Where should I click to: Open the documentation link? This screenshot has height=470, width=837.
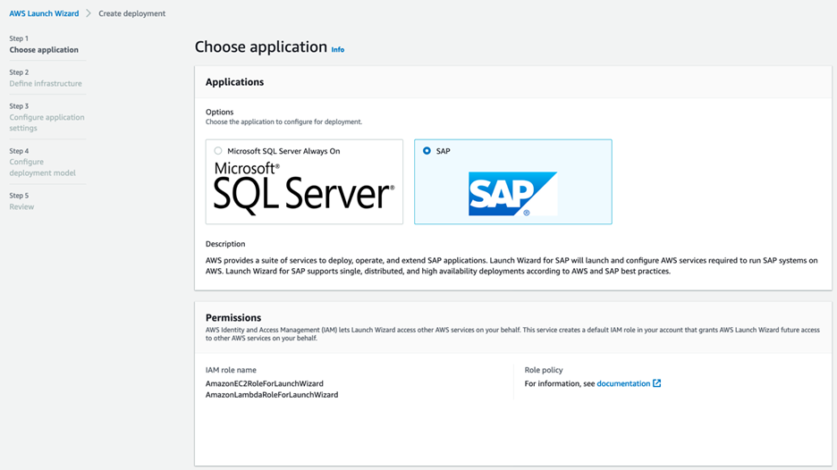623,383
